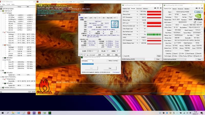Click the orange FurMark taskbar icon
This screenshot has width=205, height=115.
pos(39,113)
